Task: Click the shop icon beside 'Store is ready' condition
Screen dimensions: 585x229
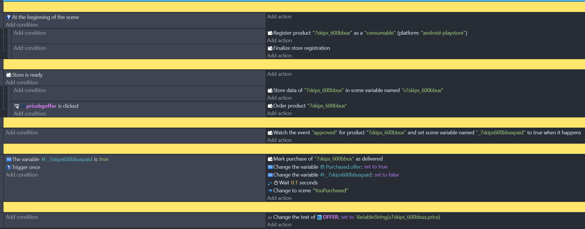Action: [8, 75]
